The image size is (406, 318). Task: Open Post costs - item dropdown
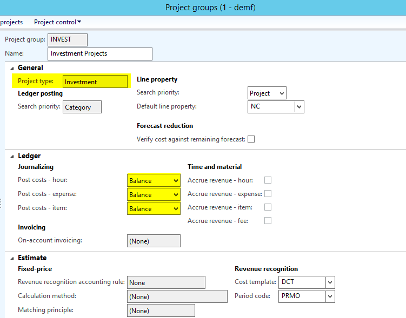(x=175, y=209)
